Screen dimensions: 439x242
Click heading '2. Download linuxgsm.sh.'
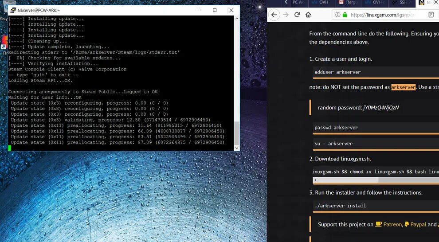tap(340, 159)
